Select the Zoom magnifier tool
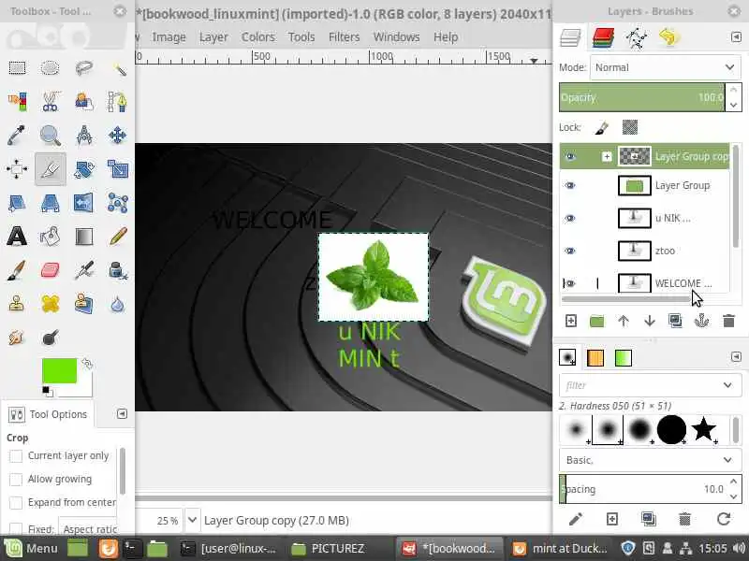Viewport: 749px width, 561px height. [x=51, y=136]
